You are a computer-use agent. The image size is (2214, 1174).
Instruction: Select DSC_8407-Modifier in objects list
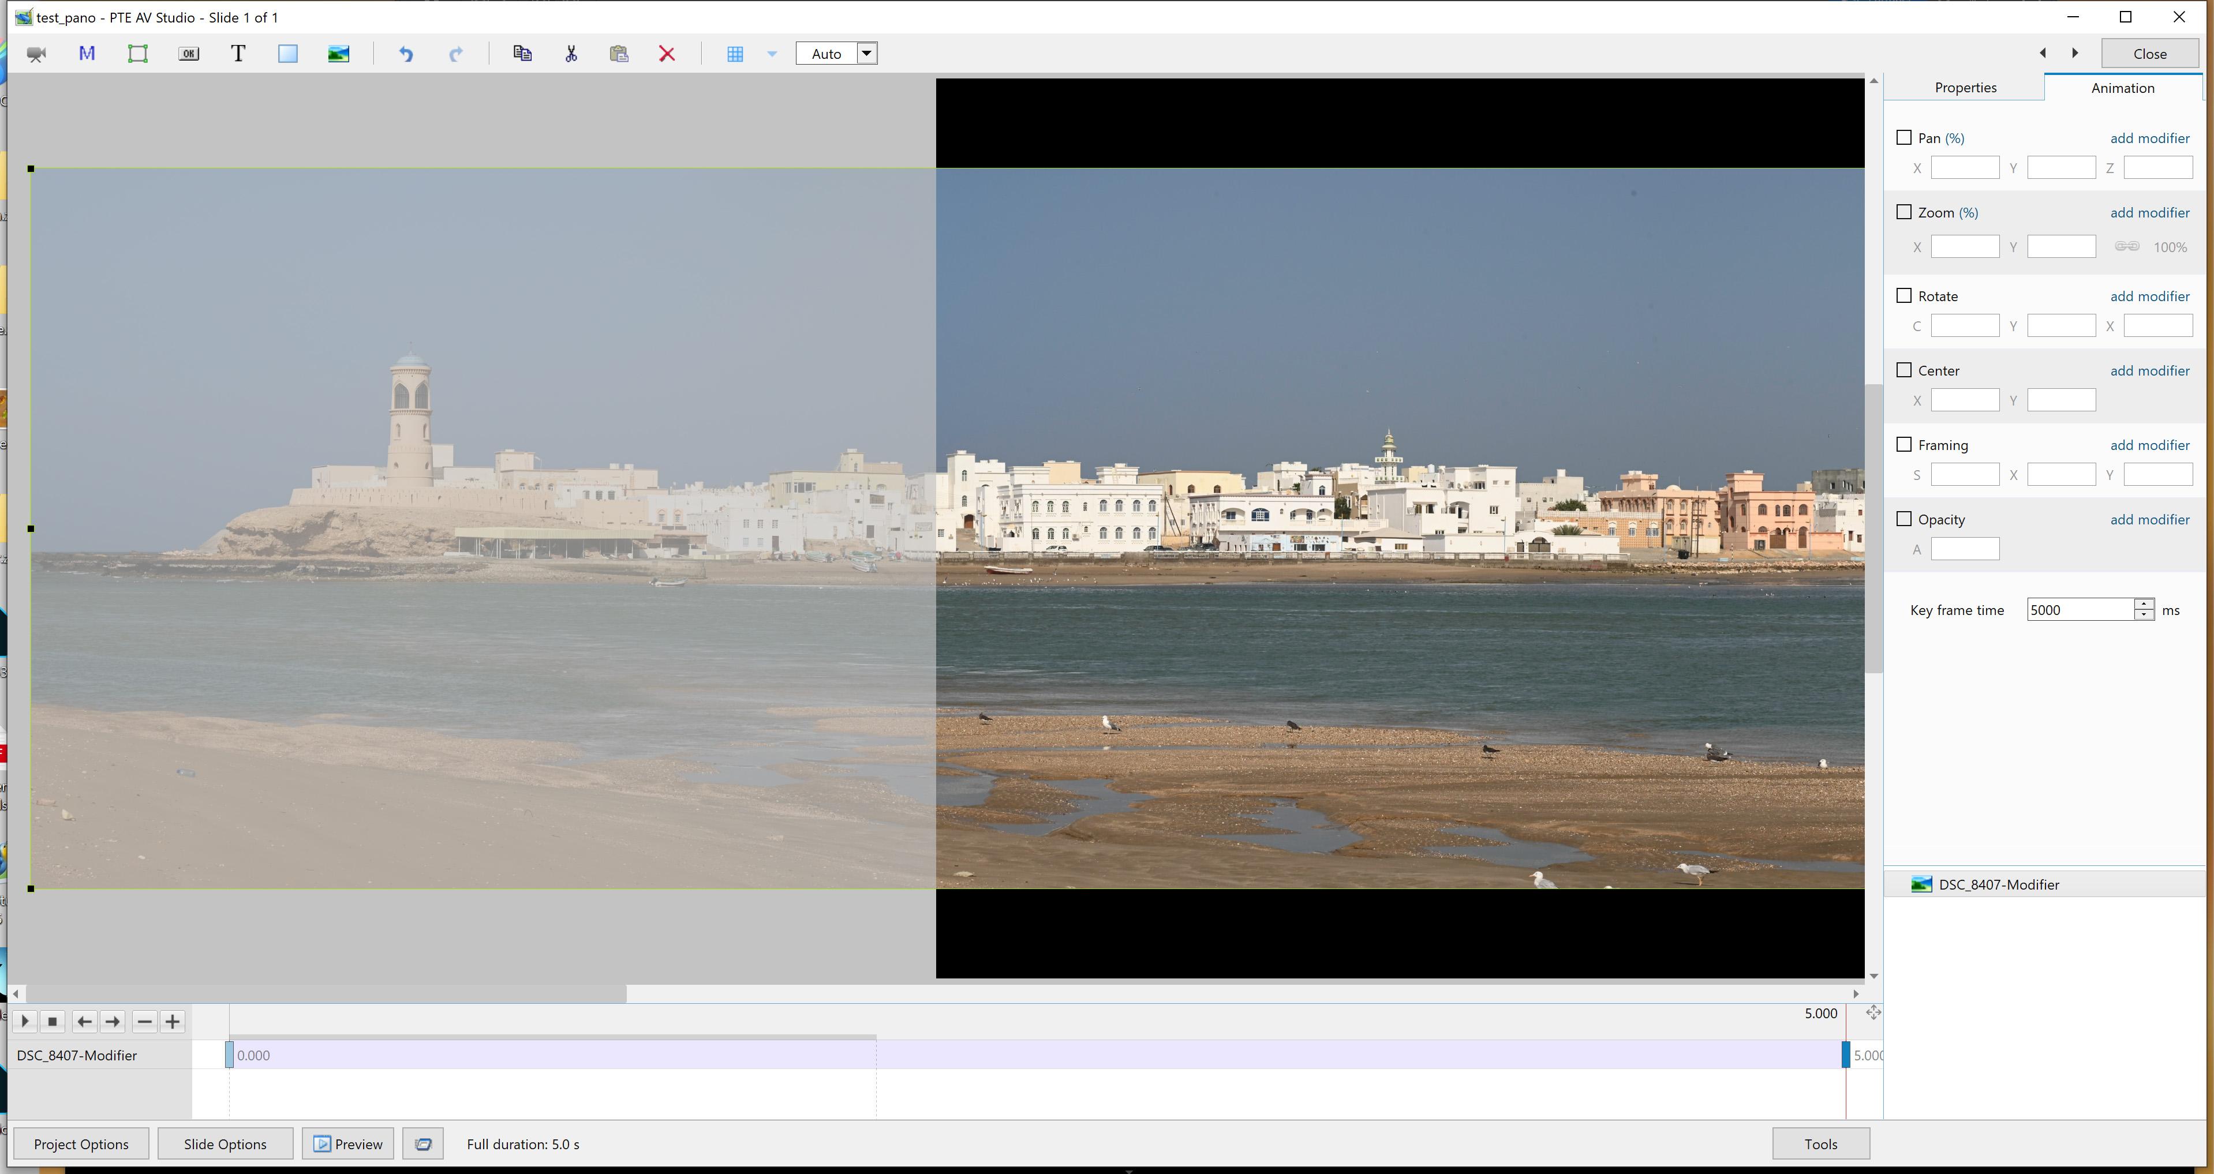point(2044,884)
